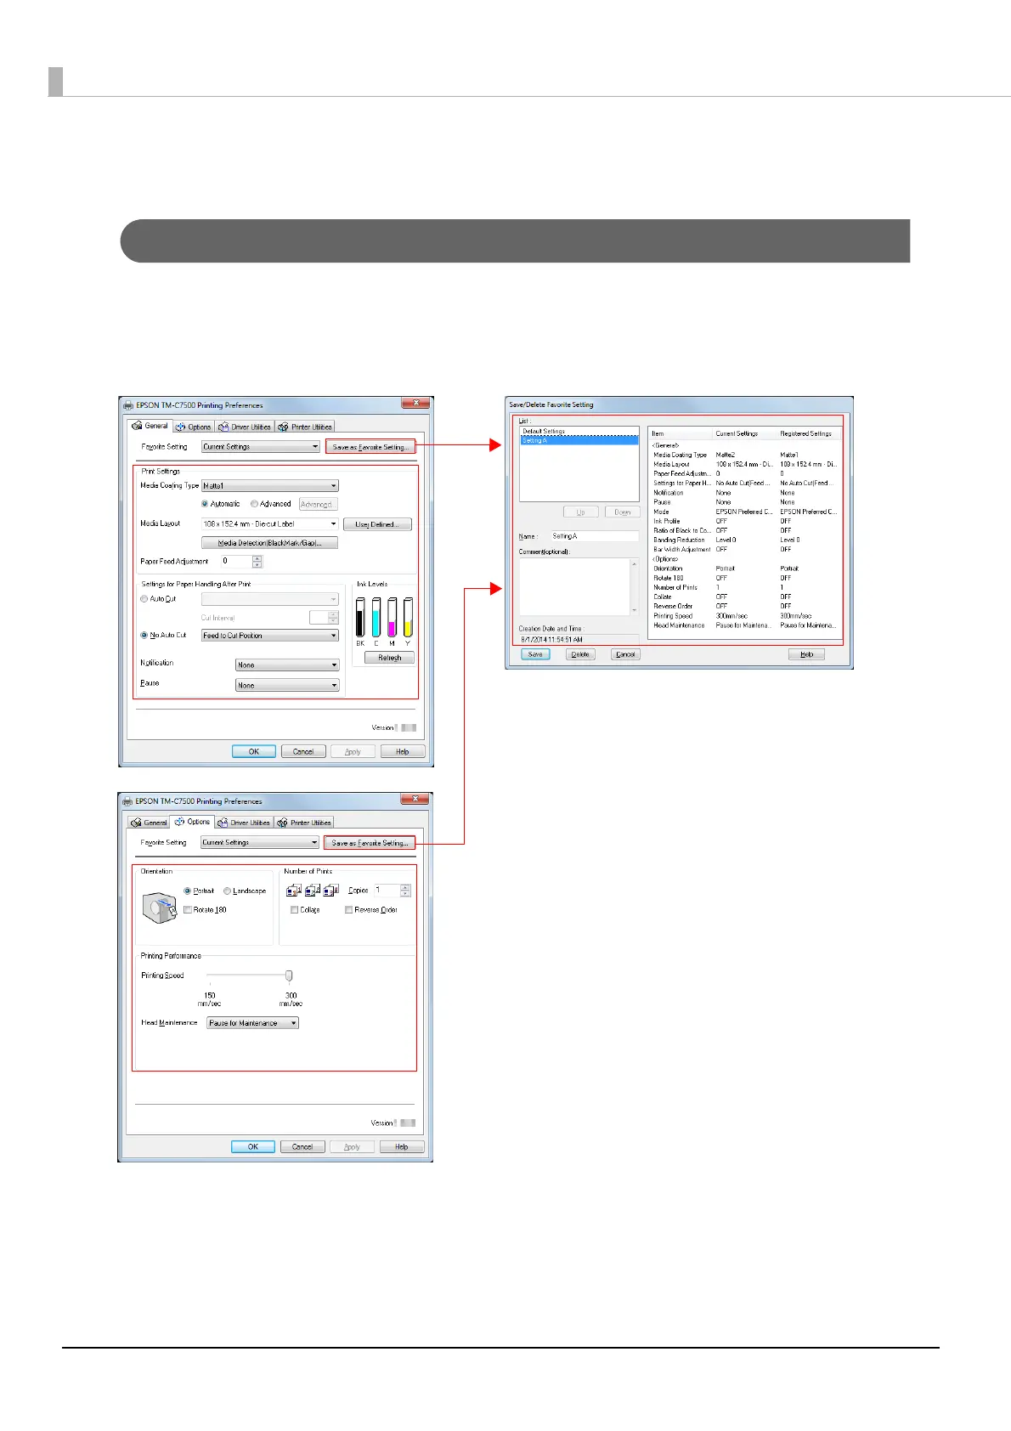Click title bar printer icon in Print Settings window
The height and width of the screenshot is (1431, 1011).
pos(127,405)
